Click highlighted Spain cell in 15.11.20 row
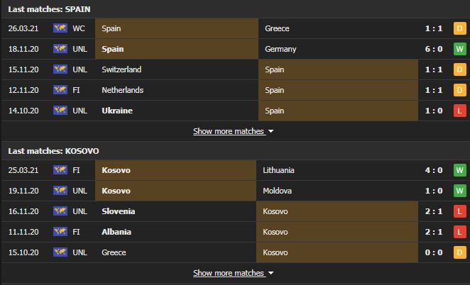This screenshot has width=470, height=285. [338, 69]
